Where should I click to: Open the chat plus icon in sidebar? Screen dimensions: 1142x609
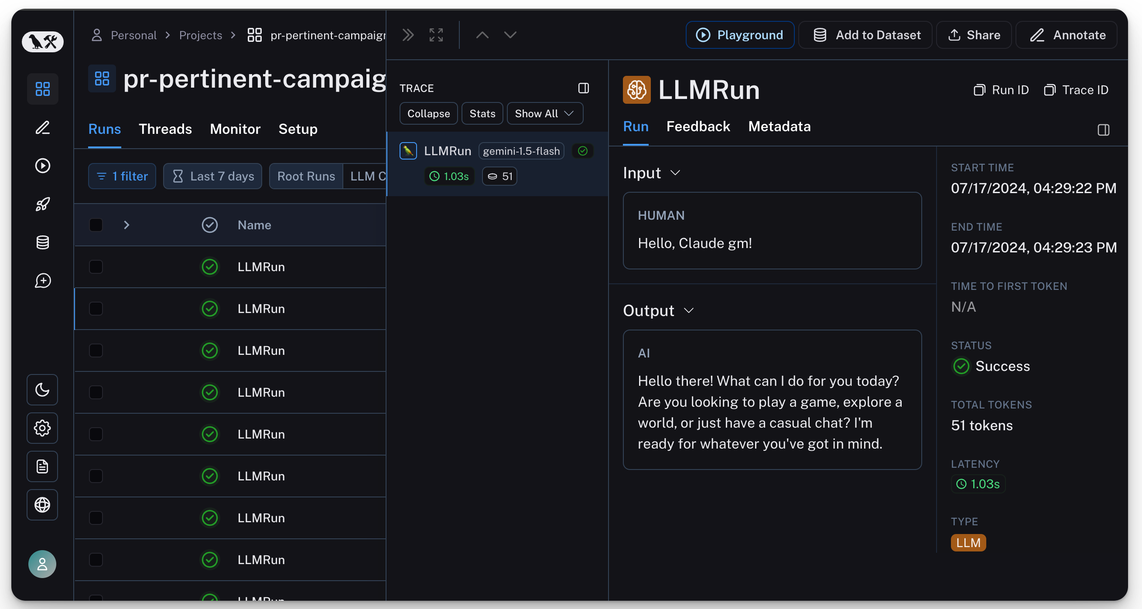pos(43,281)
